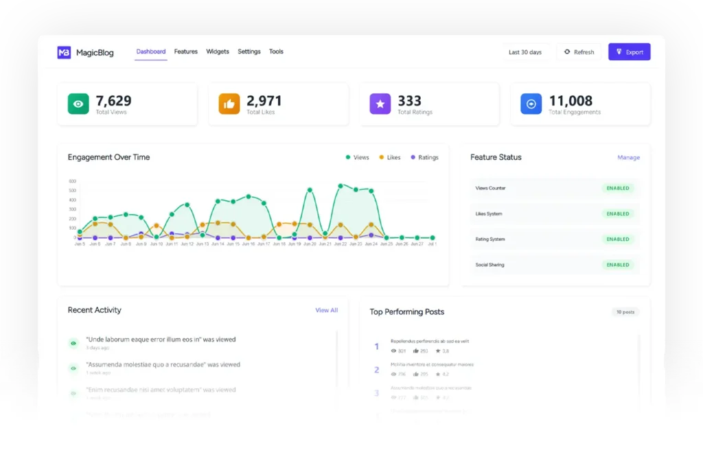Switch to the Features tab
This screenshot has width=703, height=472.
tap(185, 51)
